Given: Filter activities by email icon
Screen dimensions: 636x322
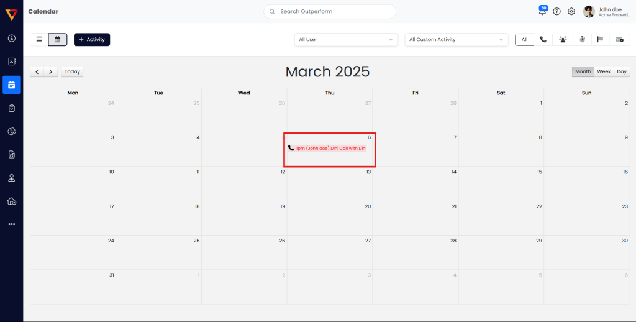Looking at the screenshot, I should (x=619, y=39).
